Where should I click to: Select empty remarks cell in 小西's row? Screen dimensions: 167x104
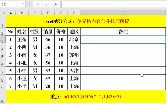pyautogui.click(x=123, y=47)
